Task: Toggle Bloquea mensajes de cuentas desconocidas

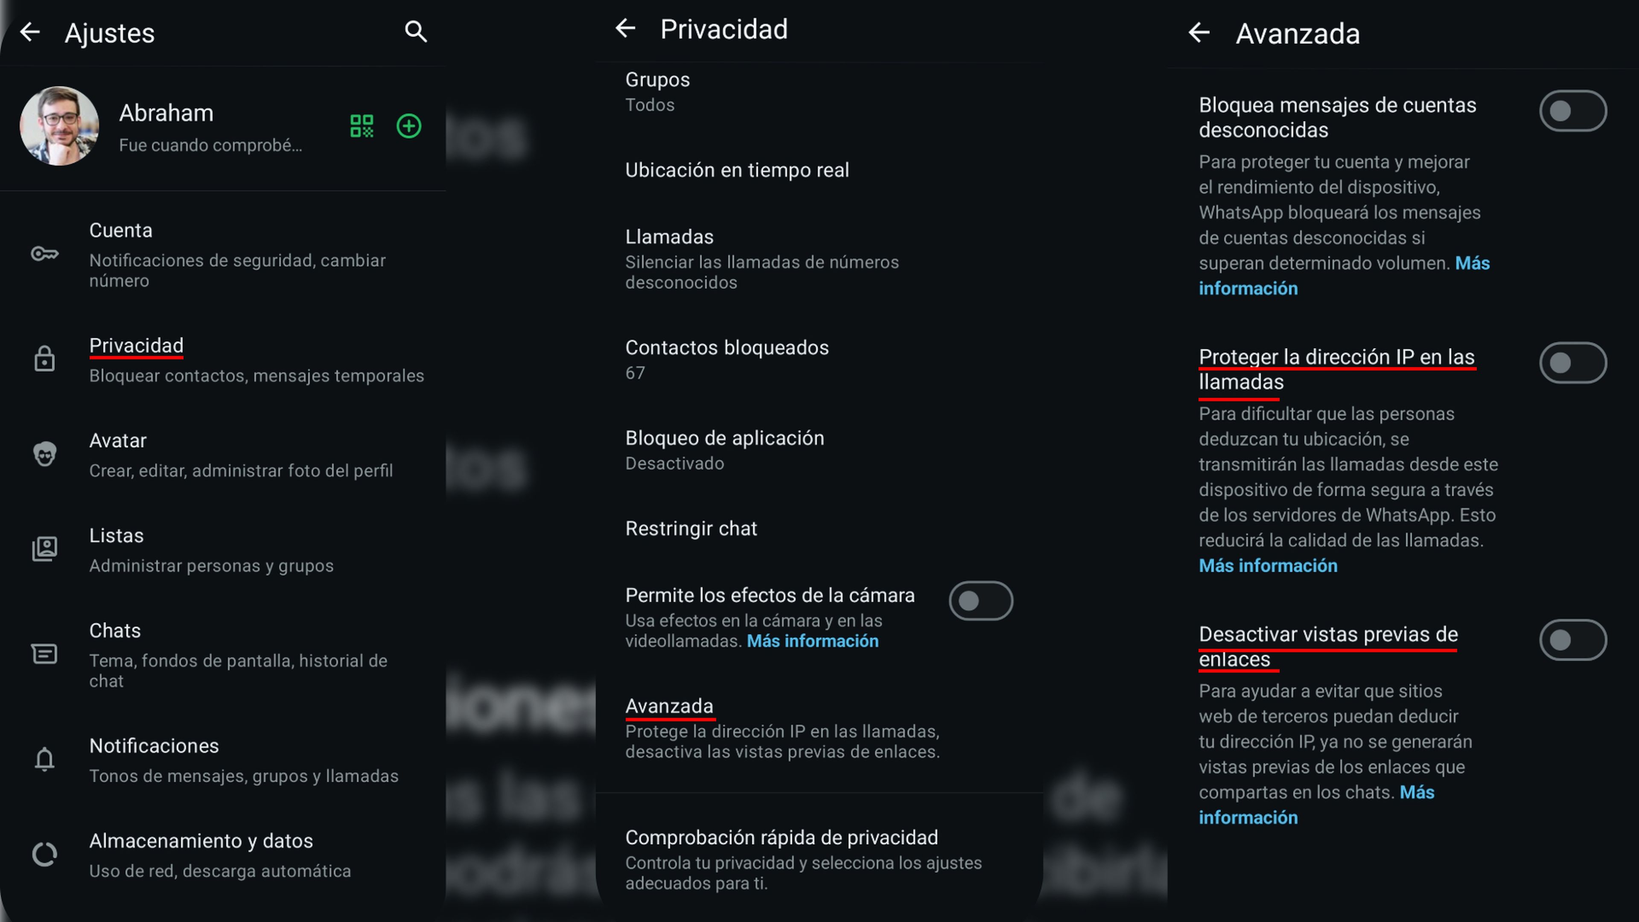Action: [1573, 111]
